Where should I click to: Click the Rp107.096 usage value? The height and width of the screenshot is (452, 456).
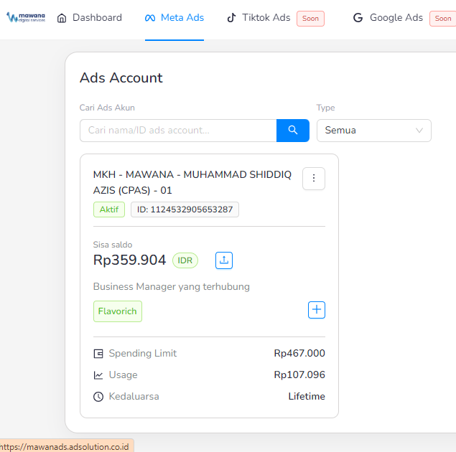click(x=299, y=375)
